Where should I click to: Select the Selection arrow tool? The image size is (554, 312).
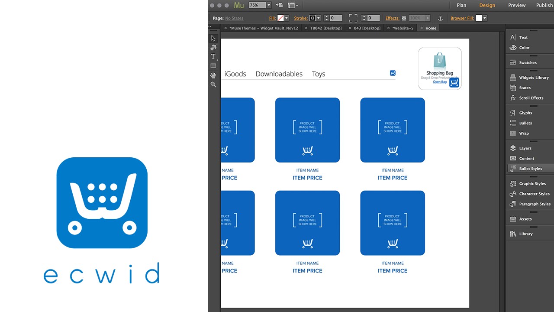point(213,38)
